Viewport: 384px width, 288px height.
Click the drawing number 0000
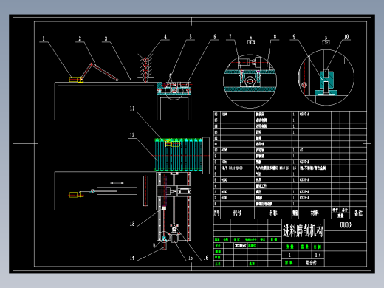pyautogui.click(x=346, y=224)
